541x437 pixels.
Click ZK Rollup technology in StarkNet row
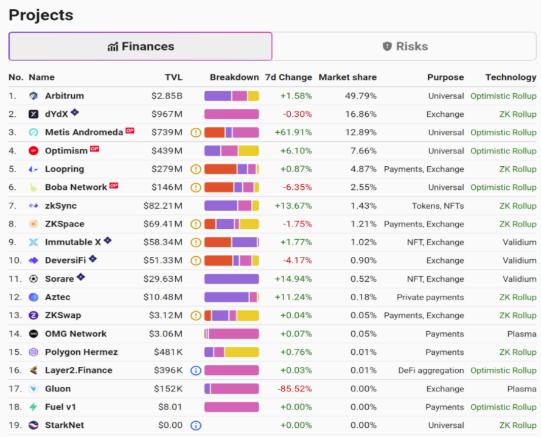(518, 425)
